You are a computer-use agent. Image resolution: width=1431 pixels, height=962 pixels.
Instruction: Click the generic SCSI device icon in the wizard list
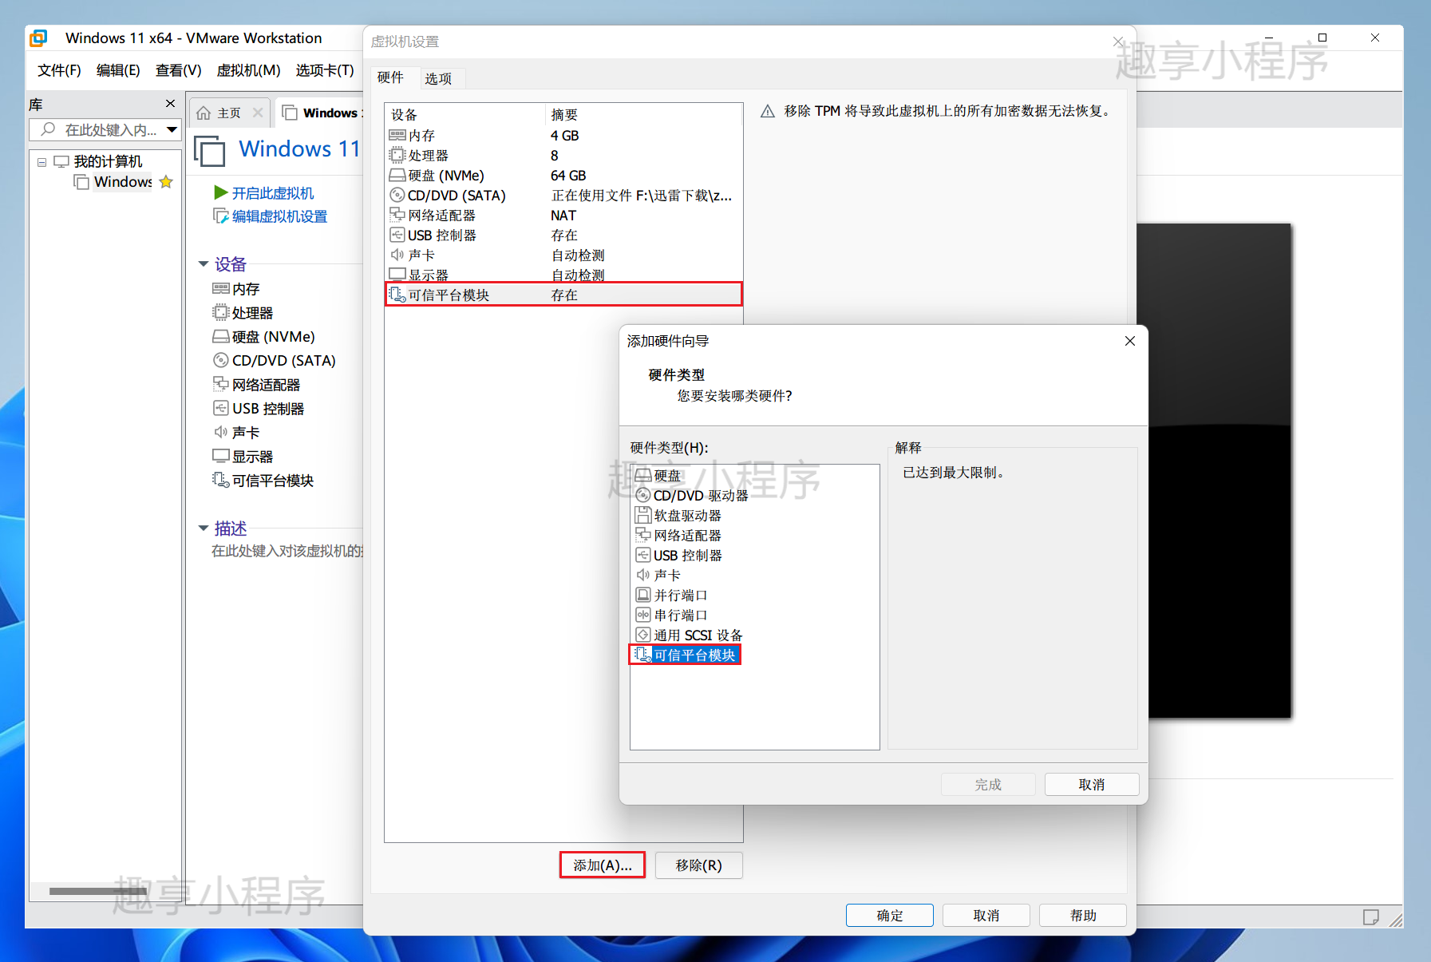643,635
